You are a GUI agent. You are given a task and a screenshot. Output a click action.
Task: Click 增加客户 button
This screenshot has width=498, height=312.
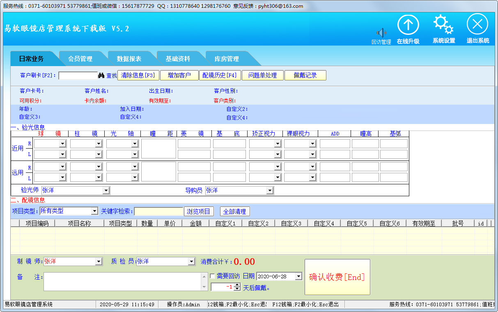(179, 76)
